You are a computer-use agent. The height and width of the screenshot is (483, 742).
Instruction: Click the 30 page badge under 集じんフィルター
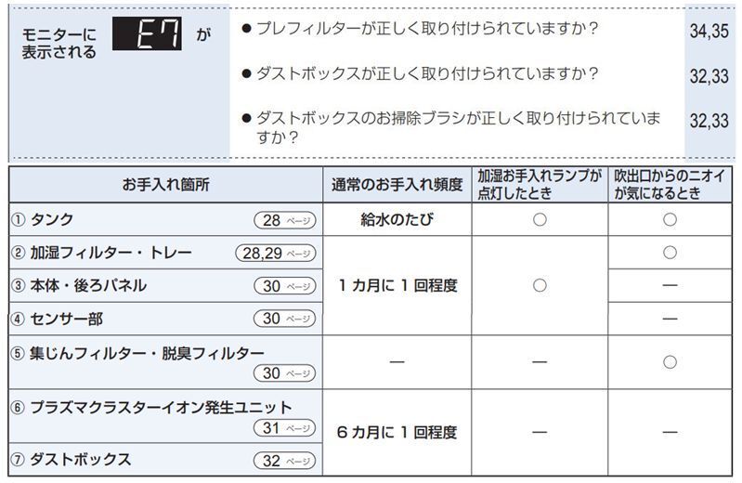(284, 373)
